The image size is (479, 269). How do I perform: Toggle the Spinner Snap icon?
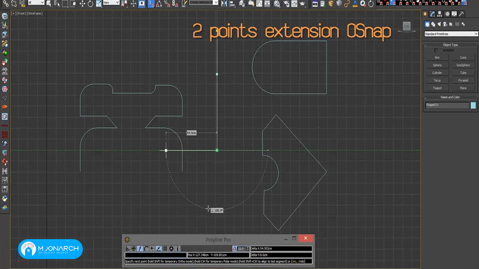tap(175, 3)
